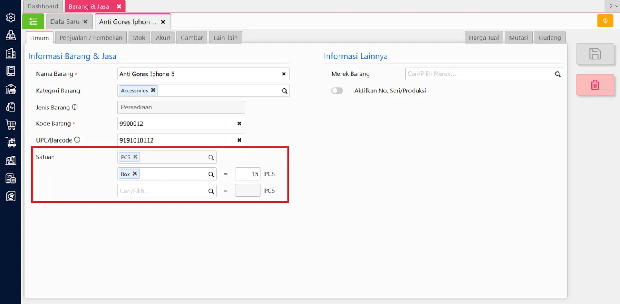
Task: Open the Rp price tag sidebar icon
Action: click(11, 107)
